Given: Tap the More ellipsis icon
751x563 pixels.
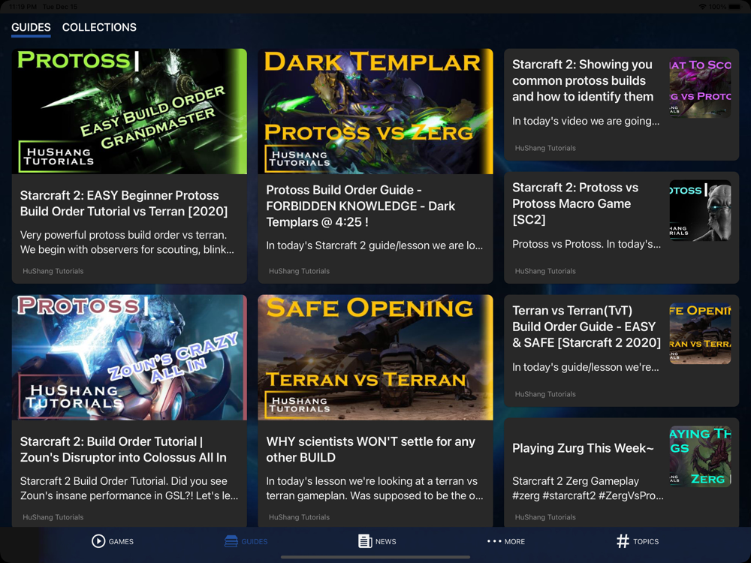Looking at the screenshot, I should tap(494, 541).
